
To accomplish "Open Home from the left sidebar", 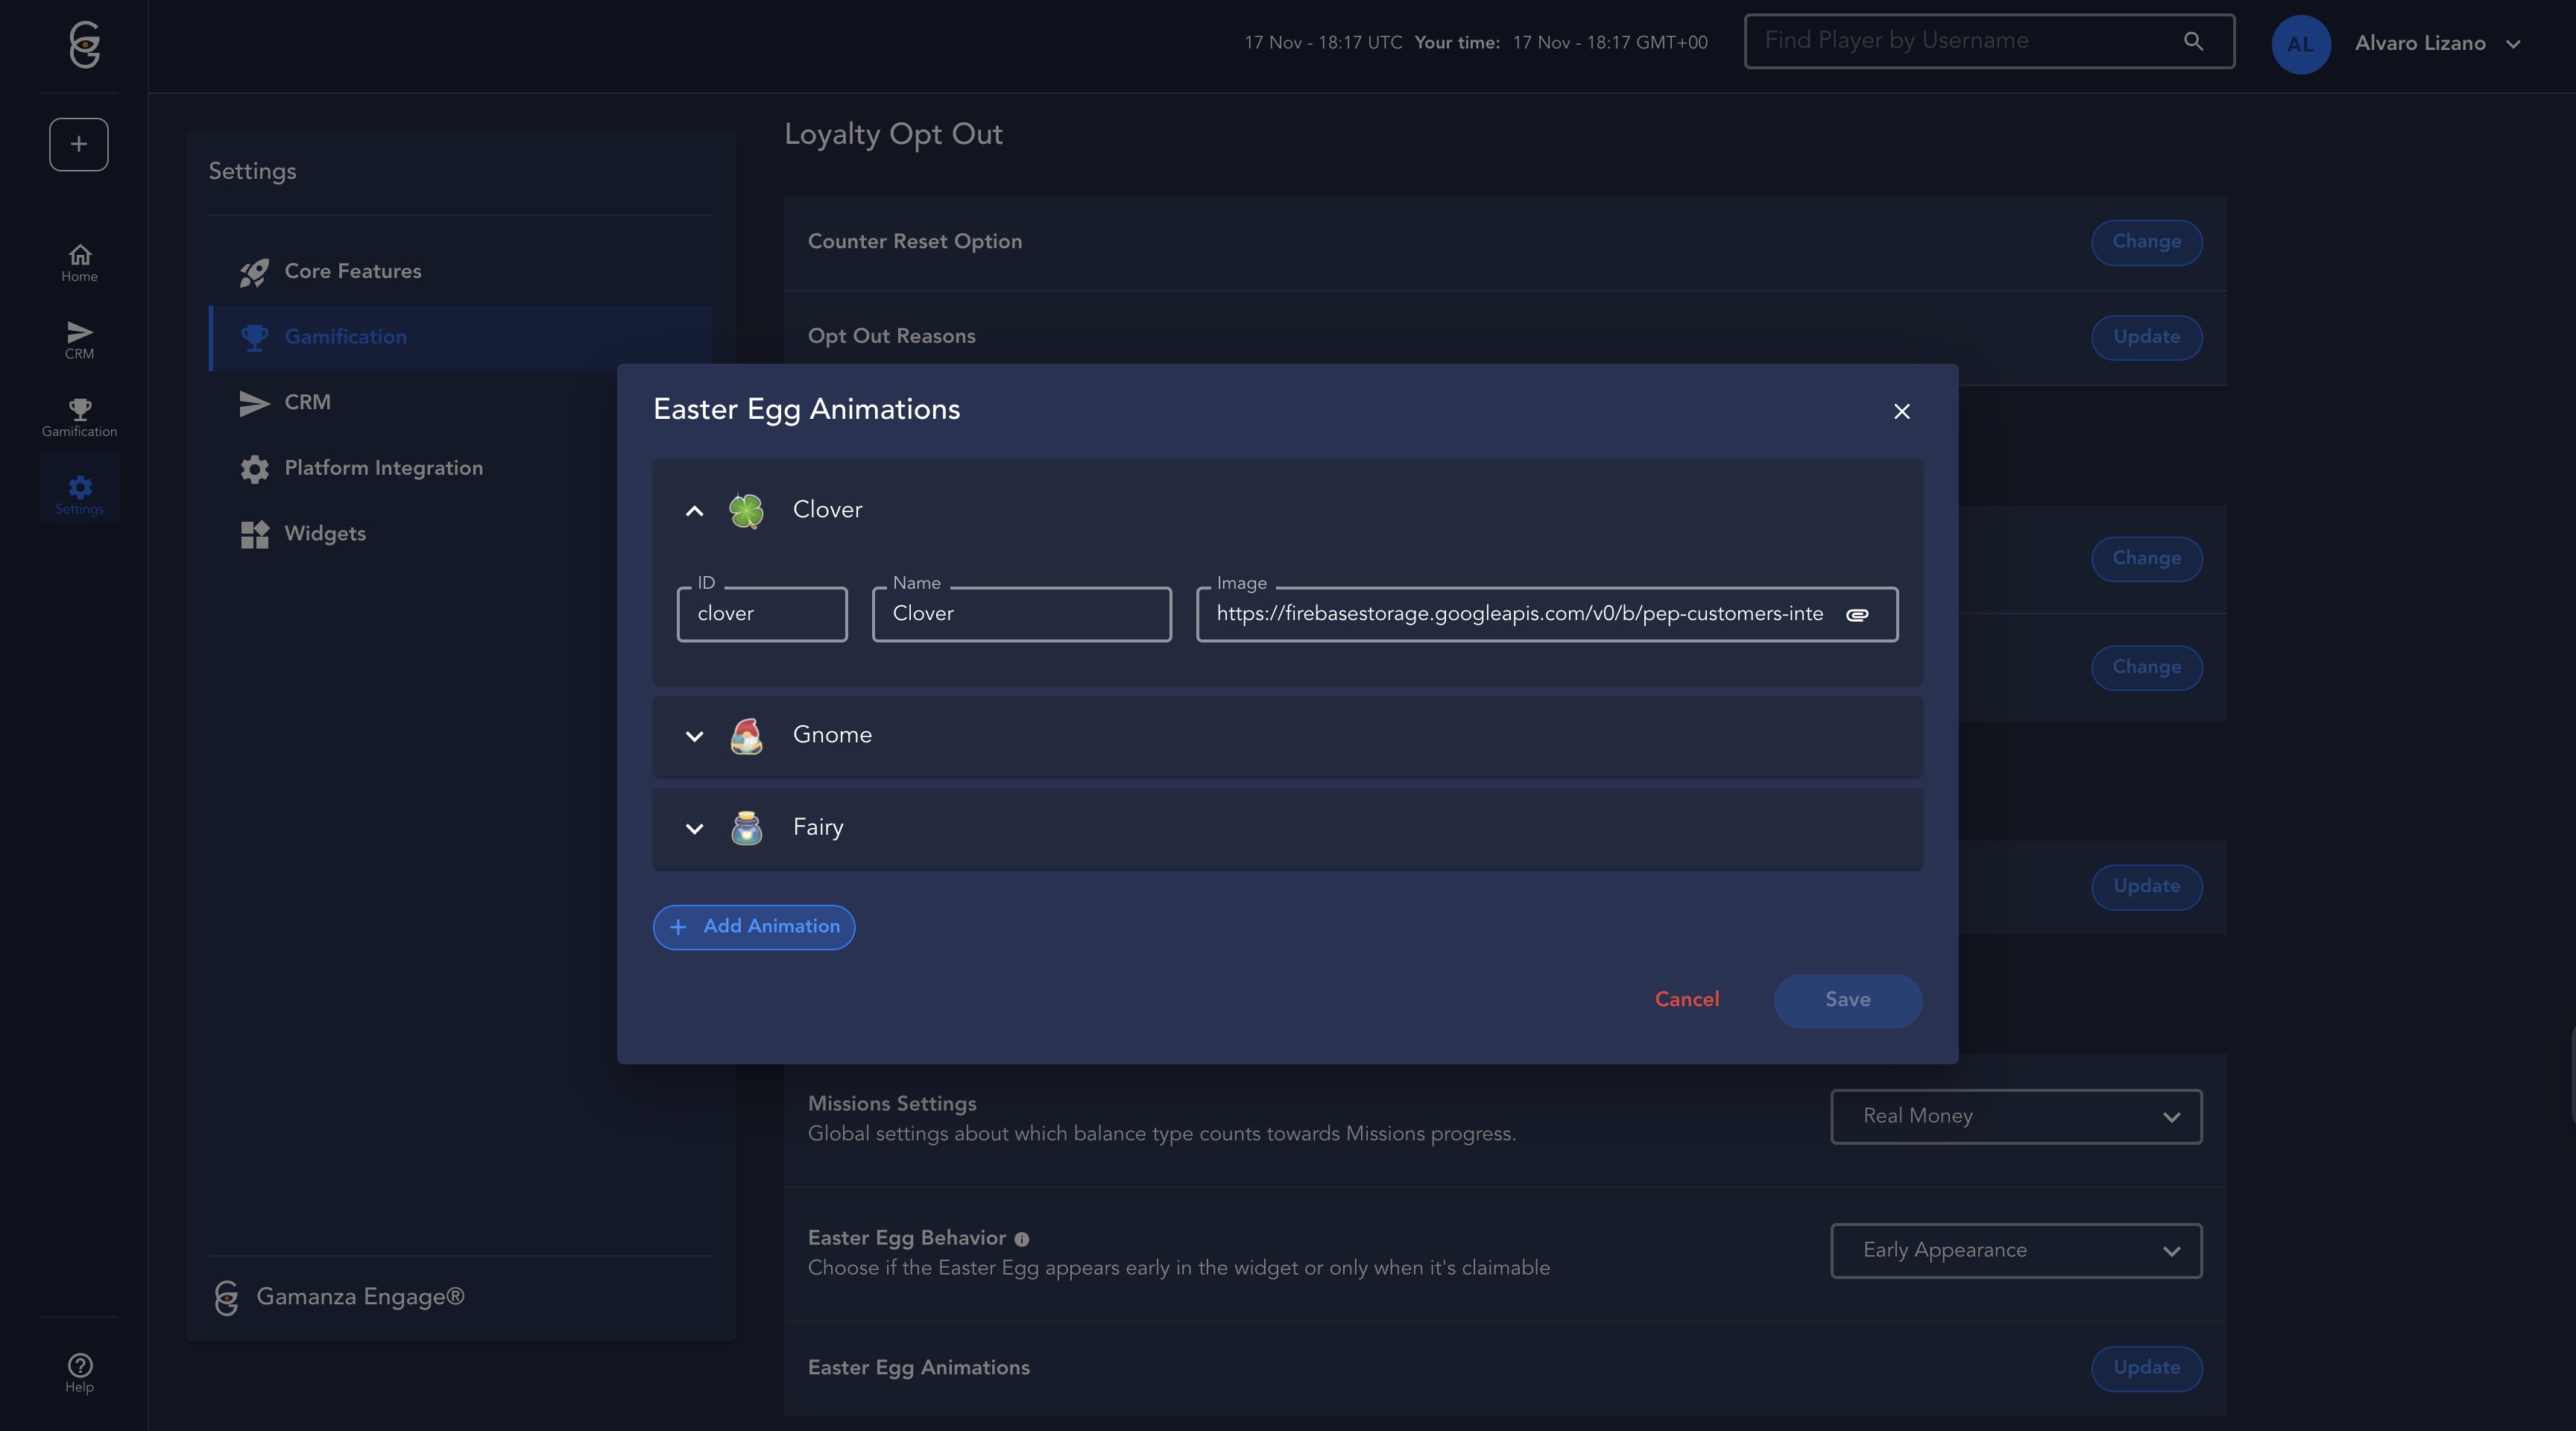I will [x=79, y=263].
